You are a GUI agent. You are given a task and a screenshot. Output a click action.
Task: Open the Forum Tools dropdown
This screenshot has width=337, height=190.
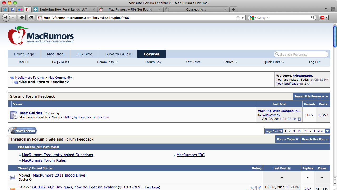point(288,139)
